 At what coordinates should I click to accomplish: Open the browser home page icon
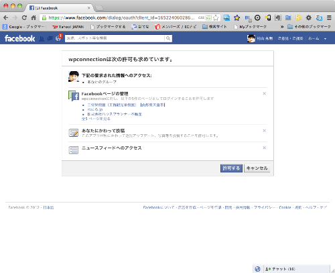(x=33, y=17)
